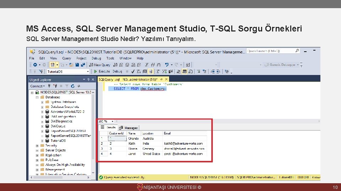
Task: Open the Generic Debugger dropdown
Action: coord(298,65)
